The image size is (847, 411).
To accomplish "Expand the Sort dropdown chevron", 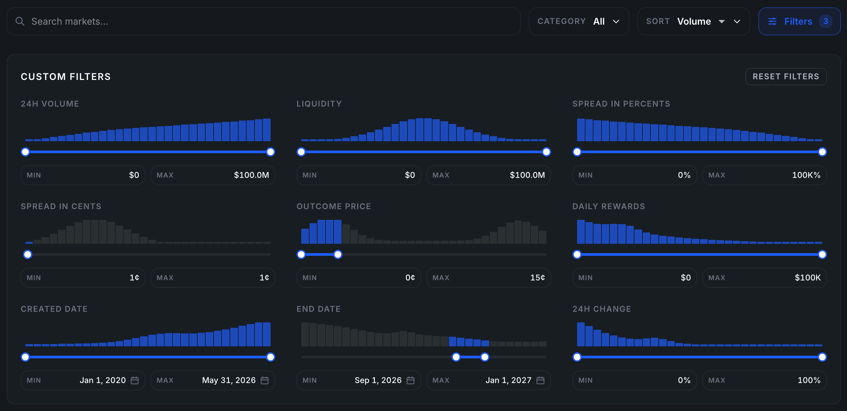I will (737, 22).
